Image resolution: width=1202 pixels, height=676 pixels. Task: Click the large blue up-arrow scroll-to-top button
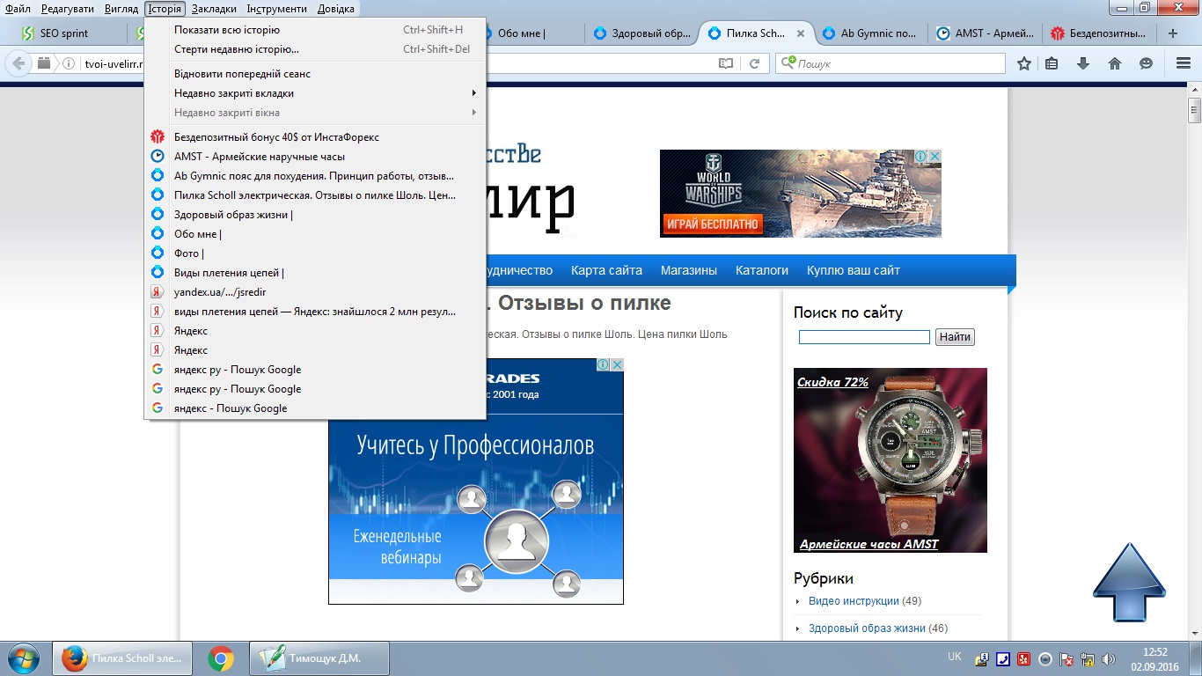click(x=1130, y=583)
